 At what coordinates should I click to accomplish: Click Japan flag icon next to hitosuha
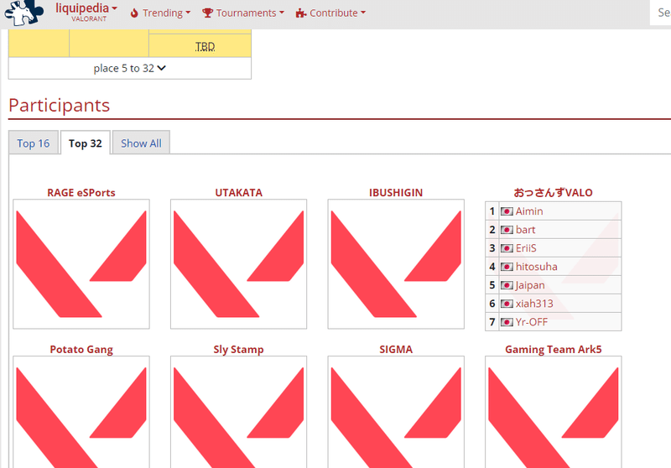507,267
